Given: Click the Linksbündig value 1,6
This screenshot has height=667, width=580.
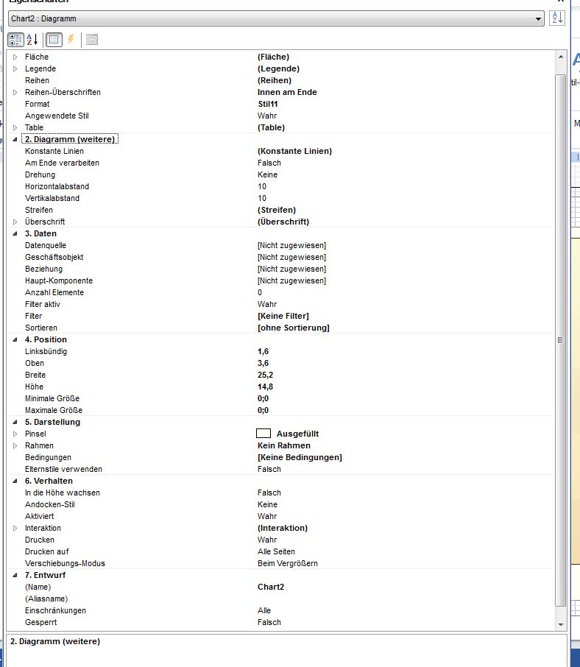Looking at the screenshot, I should coord(264,351).
